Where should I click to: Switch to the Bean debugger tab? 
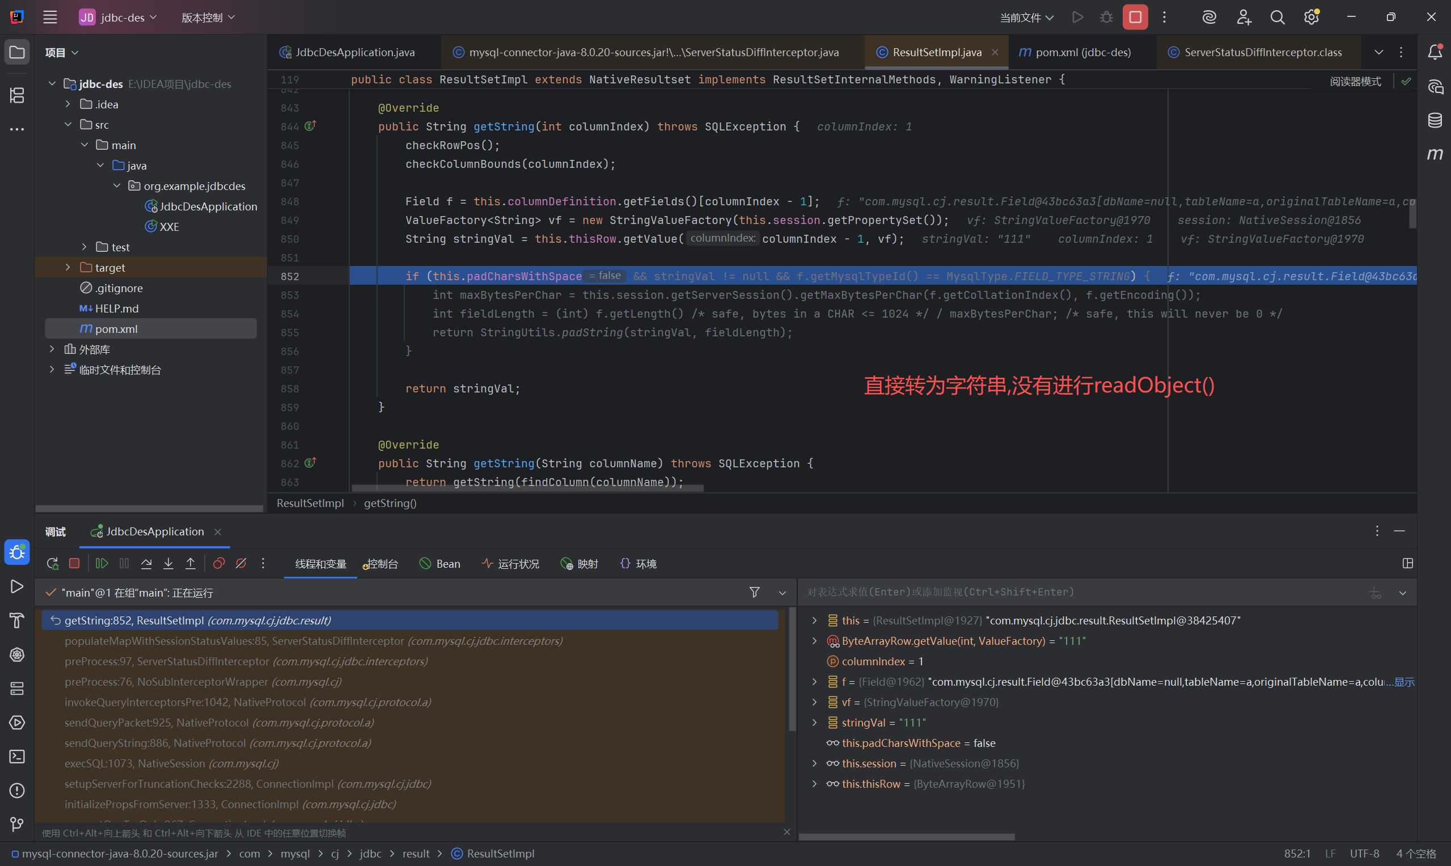tap(441, 564)
